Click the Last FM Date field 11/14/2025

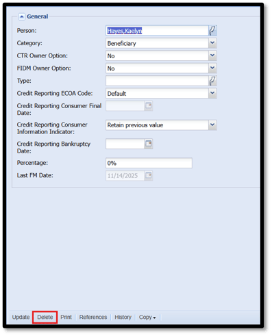tap(125, 176)
